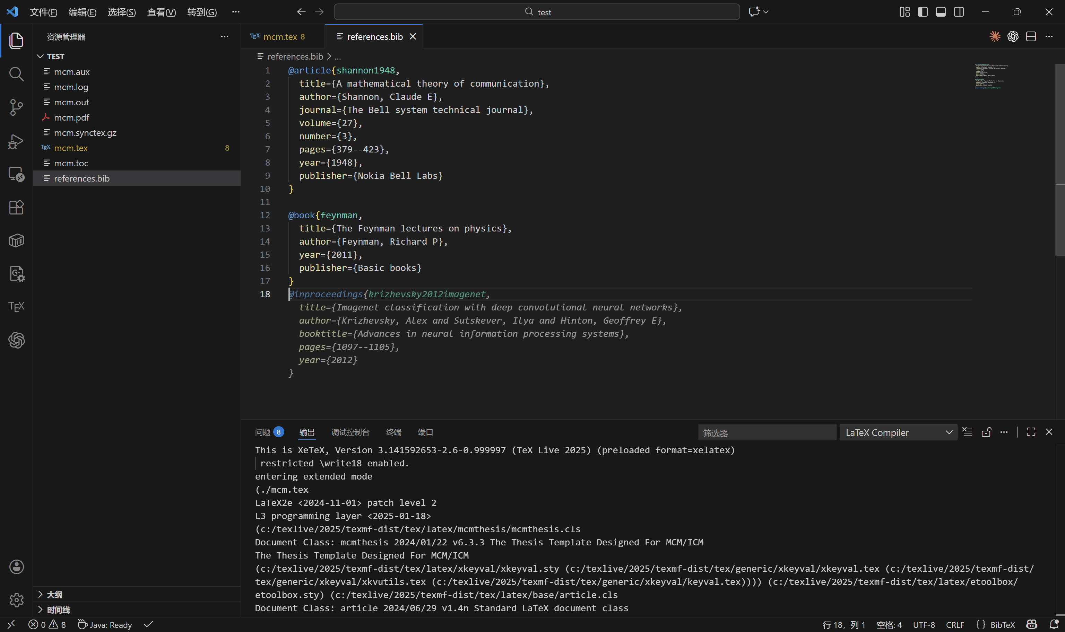Click the CRLF line ending indicator
1065x632 pixels.
coord(955,625)
